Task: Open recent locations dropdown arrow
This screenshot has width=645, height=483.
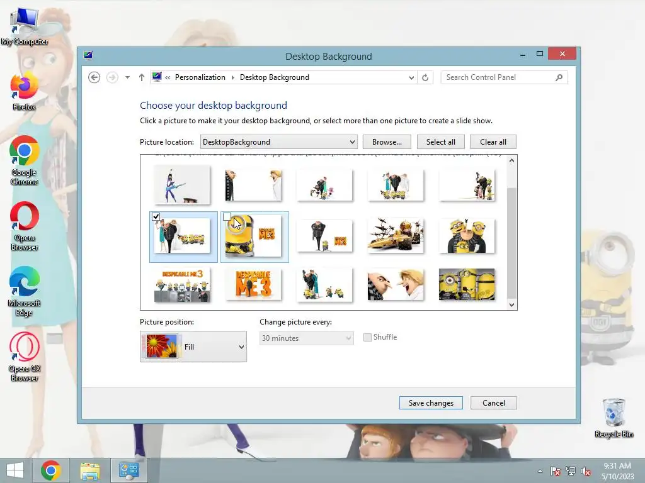Action: tap(127, 77)
